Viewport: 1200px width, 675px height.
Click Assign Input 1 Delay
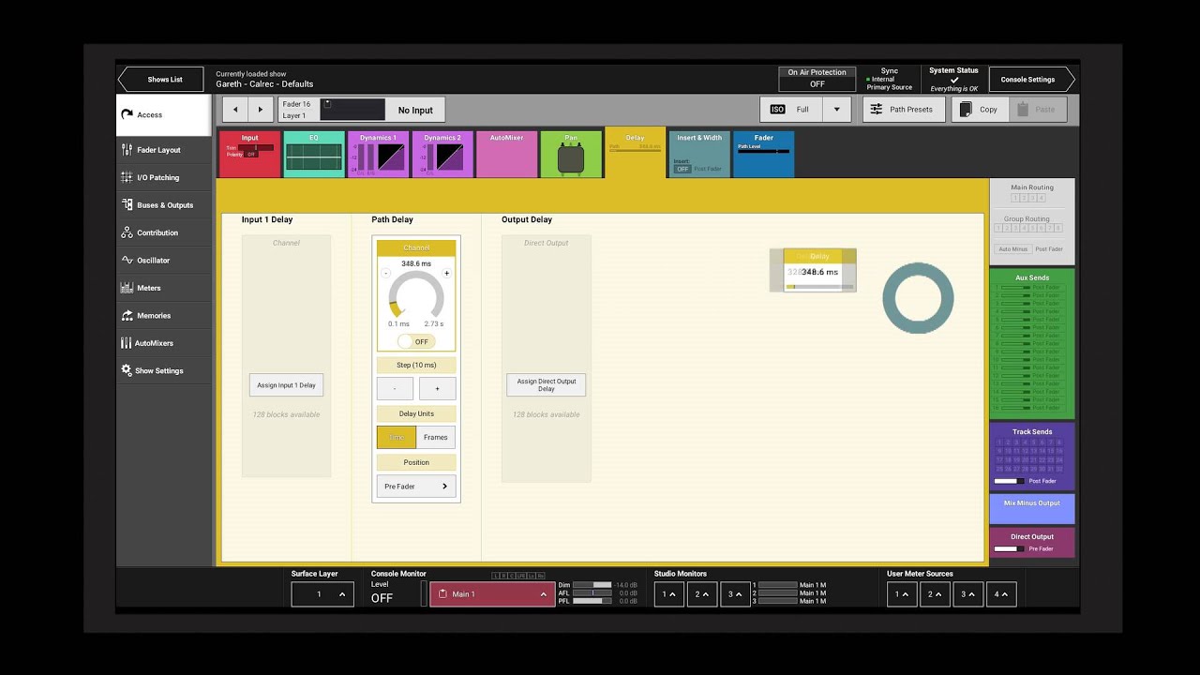286,385
